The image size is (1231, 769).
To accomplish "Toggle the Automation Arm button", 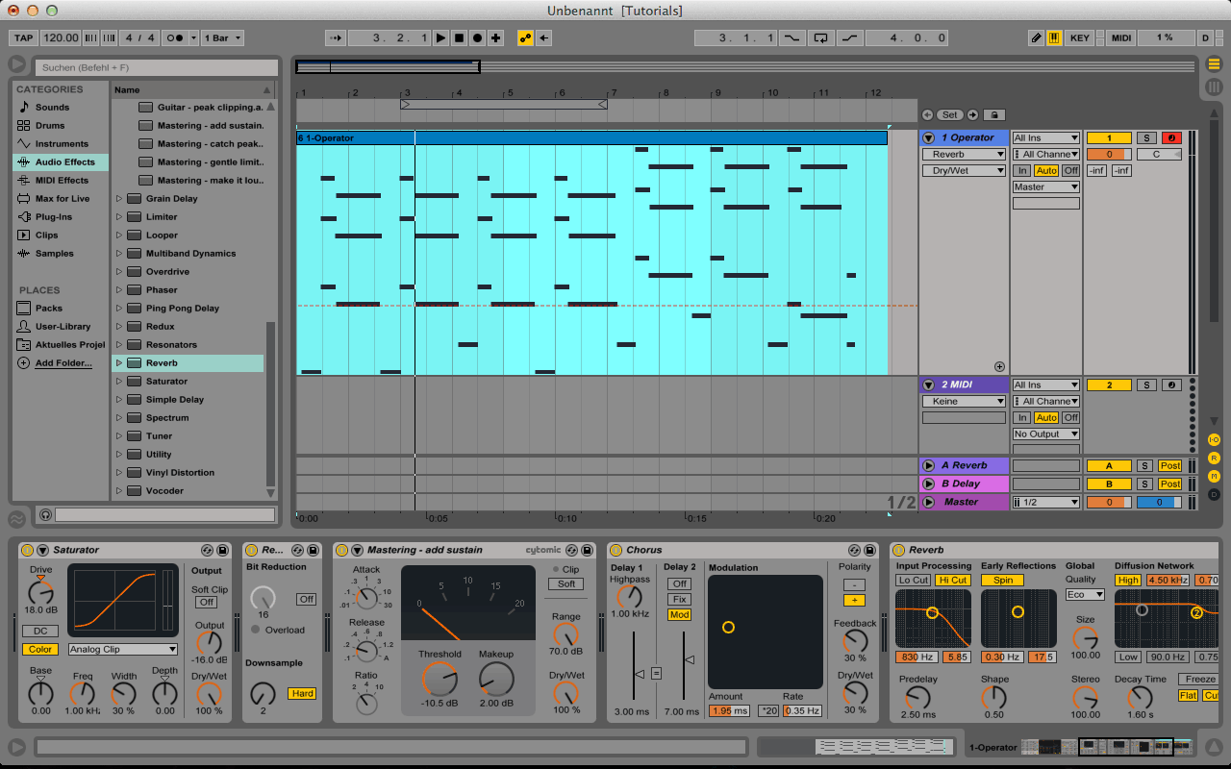I will (x=525, y=38).
